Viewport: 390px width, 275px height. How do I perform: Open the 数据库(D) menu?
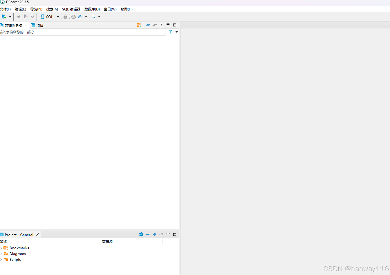[x=92, y=9]
